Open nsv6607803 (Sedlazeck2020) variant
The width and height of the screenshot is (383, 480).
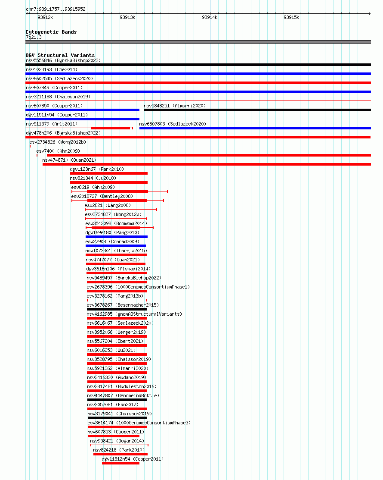pyautogui.click(x=255, y=128)
